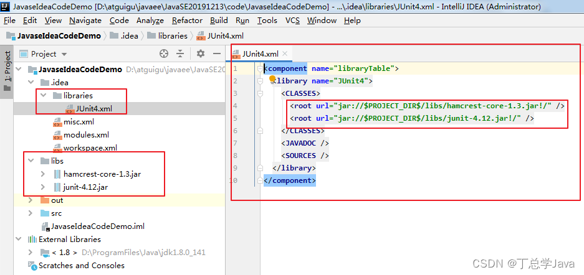Click .idea breadcrumb in navigation bar
The image size is (584, 275).
125,36
